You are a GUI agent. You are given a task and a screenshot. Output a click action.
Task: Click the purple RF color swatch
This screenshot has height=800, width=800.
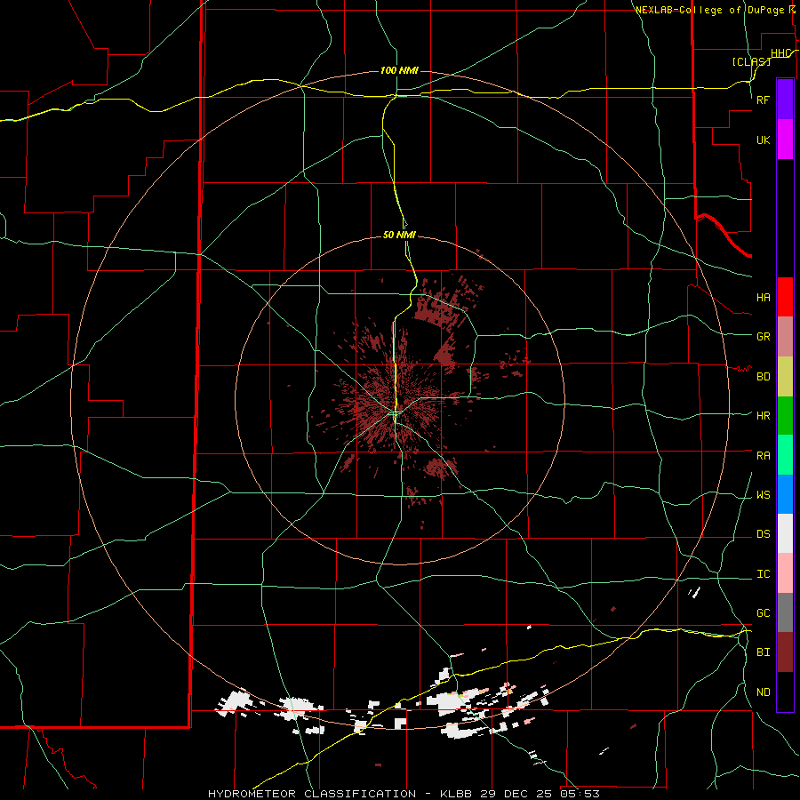coord(785,100)
